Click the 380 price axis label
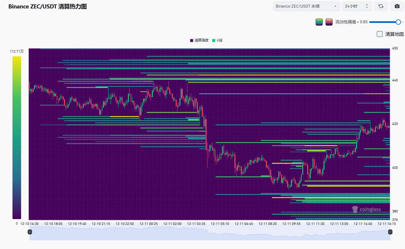 [395, 211]
